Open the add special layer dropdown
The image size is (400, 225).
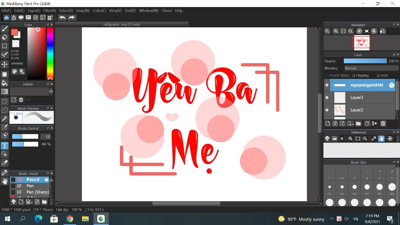(x=350, y=123)
